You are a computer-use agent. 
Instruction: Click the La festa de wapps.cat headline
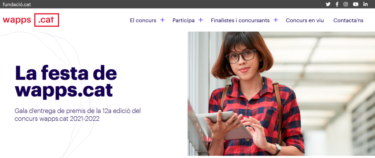(x=66, y=82)
